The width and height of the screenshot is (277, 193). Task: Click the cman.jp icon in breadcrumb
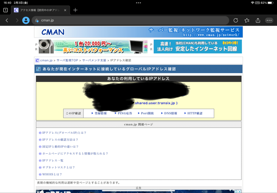pos(37,60)
